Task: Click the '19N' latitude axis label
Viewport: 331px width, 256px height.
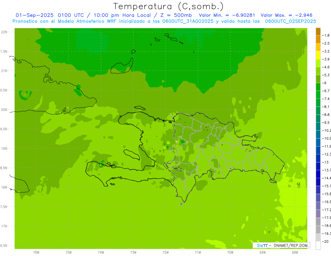Action: (x=4, y=149)
